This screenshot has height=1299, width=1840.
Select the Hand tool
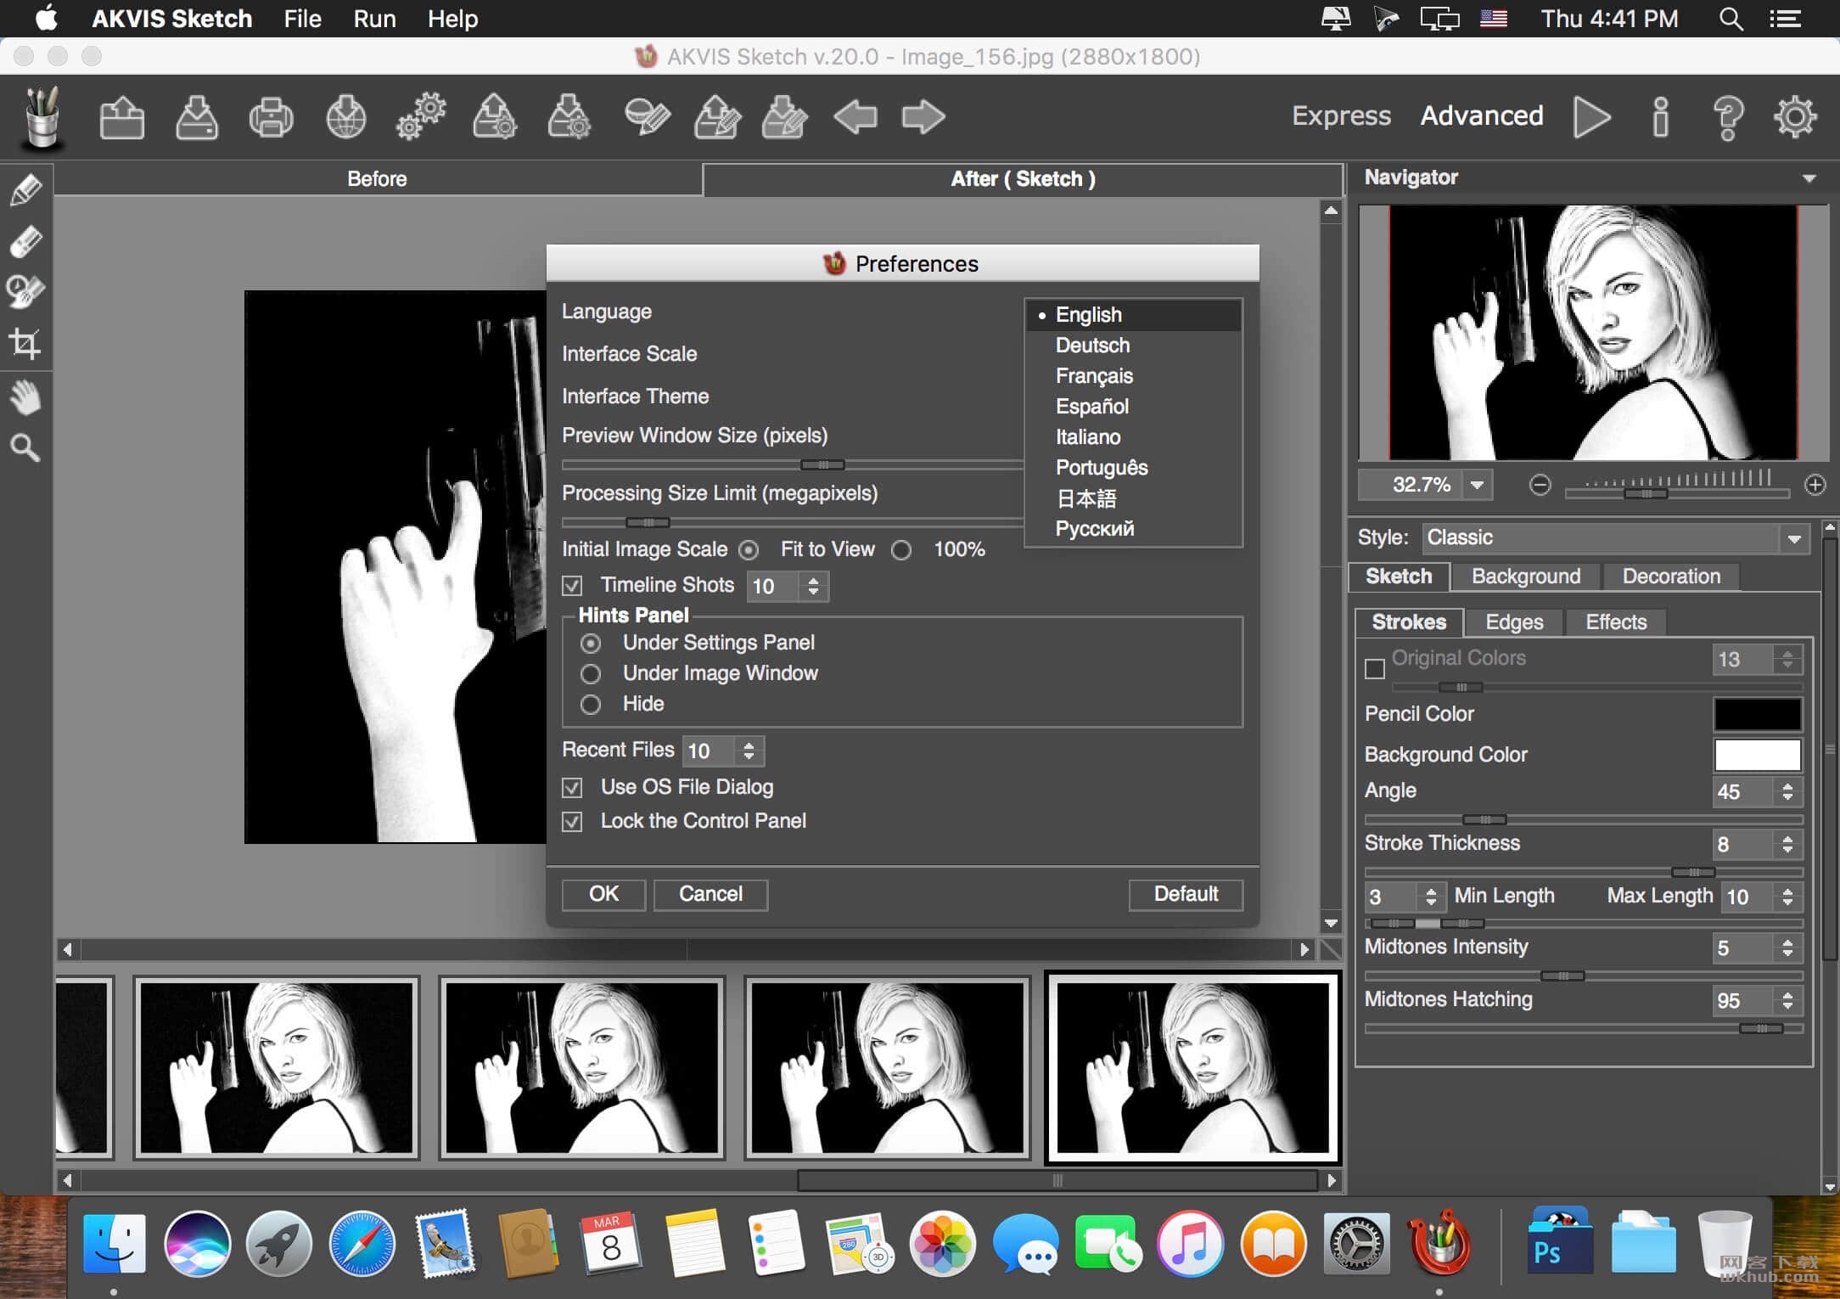tap(25, 396)
